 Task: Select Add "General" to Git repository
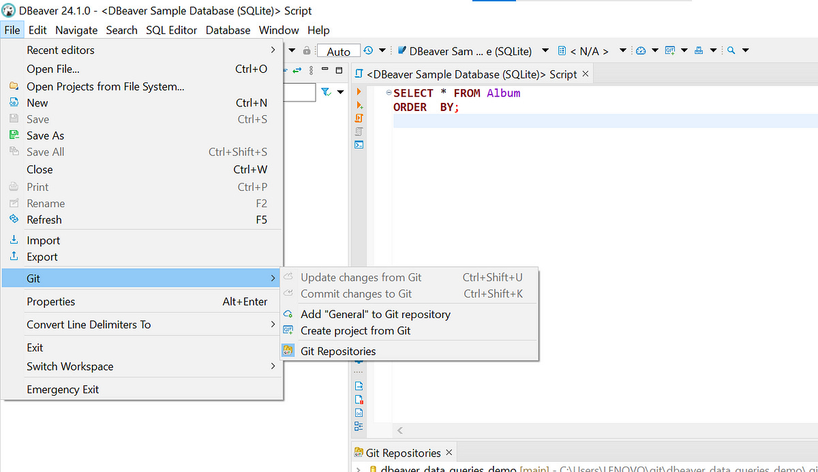click(409, 314)
